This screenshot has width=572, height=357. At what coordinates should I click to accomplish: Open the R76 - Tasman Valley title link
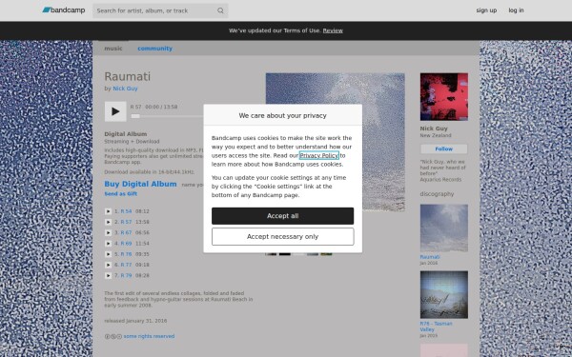pyautogui.click(x=436, y=327)
